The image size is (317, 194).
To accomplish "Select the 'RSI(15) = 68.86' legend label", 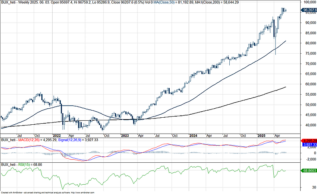I will pyautogui.click(x=30, y=165).
